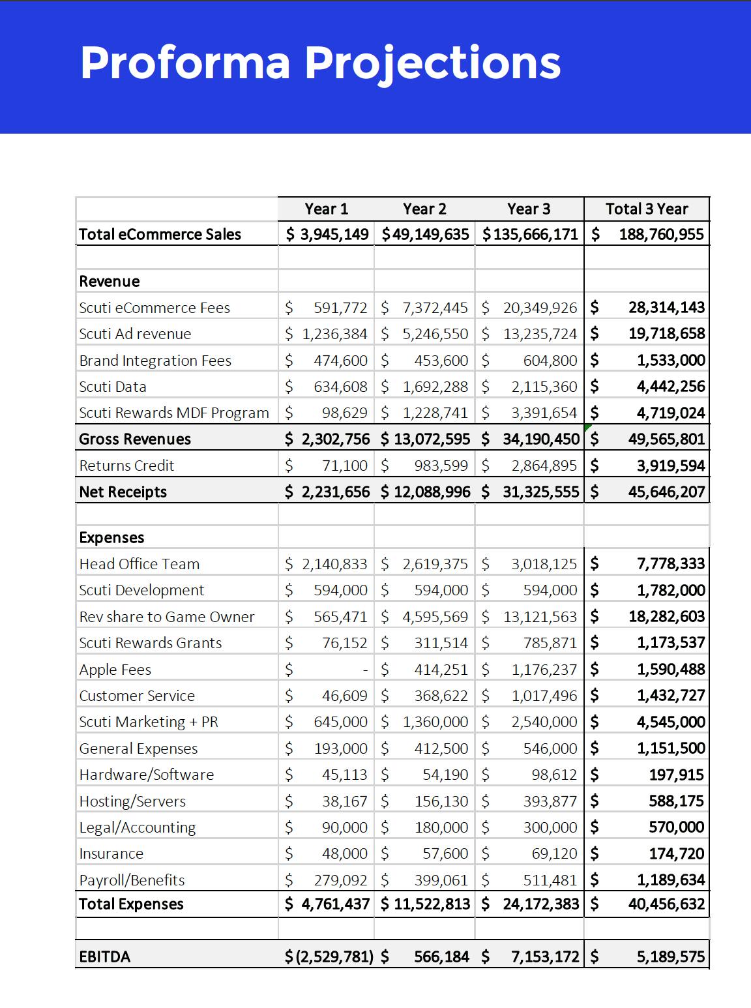
Task: Click the Payroll/Benefits total 1,189,634
Action: 671,880
